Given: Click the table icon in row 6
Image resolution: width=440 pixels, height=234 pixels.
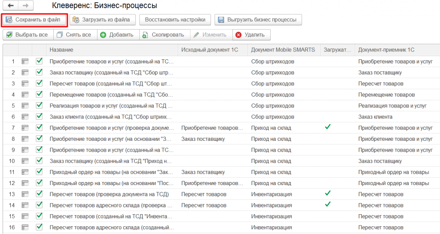Looking at the screenshot, I should click(x=25, y=117).
